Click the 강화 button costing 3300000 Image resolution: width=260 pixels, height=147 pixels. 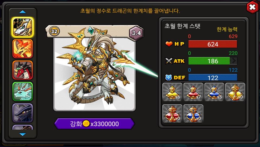coord(94,124)
